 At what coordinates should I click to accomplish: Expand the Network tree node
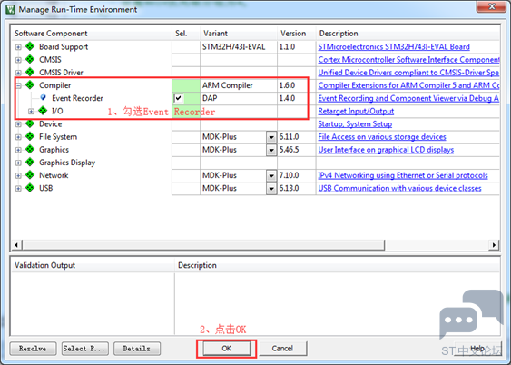click(18, 175)
